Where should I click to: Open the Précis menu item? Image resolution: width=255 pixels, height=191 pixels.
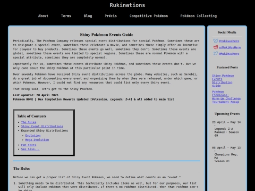coord(110,16)
